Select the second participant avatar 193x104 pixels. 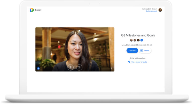pyautogui.click(x=135, y=40)
